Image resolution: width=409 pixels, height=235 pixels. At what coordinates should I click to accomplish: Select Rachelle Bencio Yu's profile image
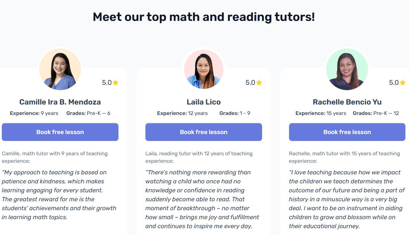(347, 69)
